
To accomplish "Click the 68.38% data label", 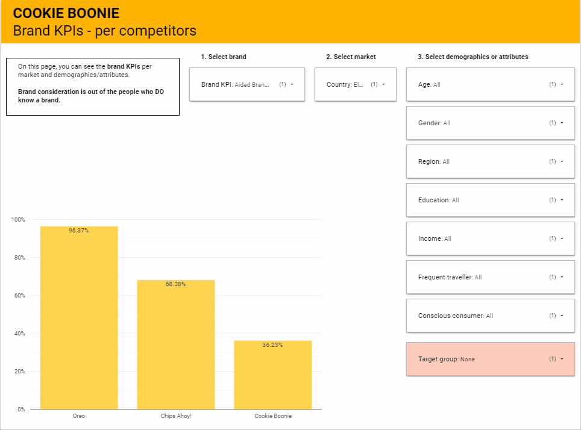I will coord(175,284).
